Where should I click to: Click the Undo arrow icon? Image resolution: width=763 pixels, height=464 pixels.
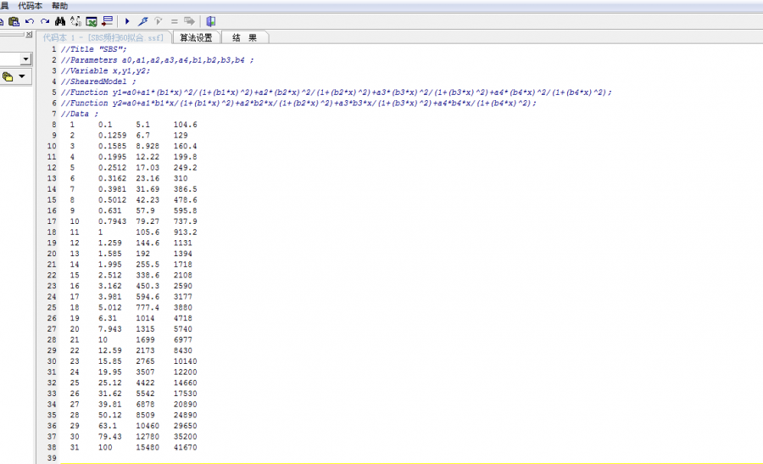coord(30,21)
